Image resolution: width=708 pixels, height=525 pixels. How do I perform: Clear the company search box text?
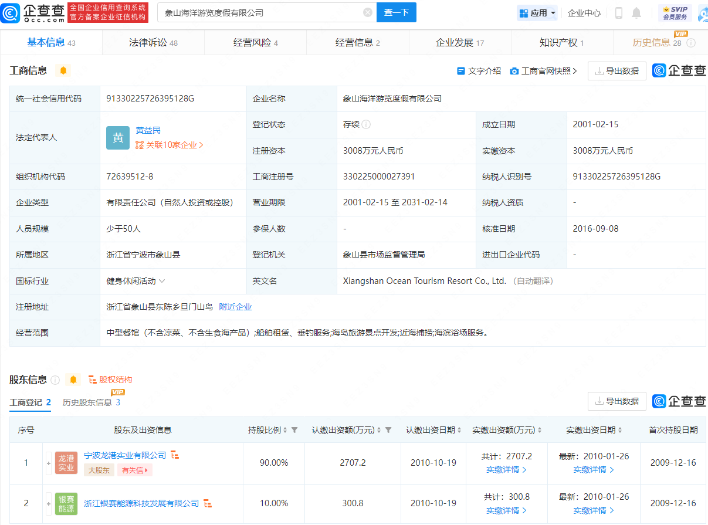click(368, 12)
